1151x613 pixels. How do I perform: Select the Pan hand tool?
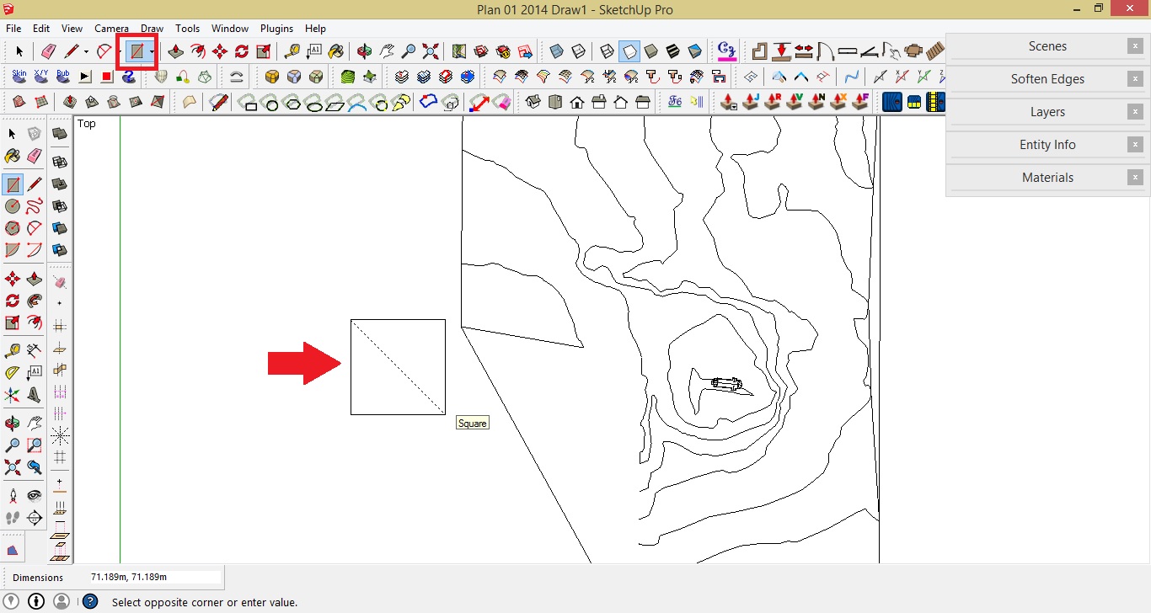(x=388, y=51)
